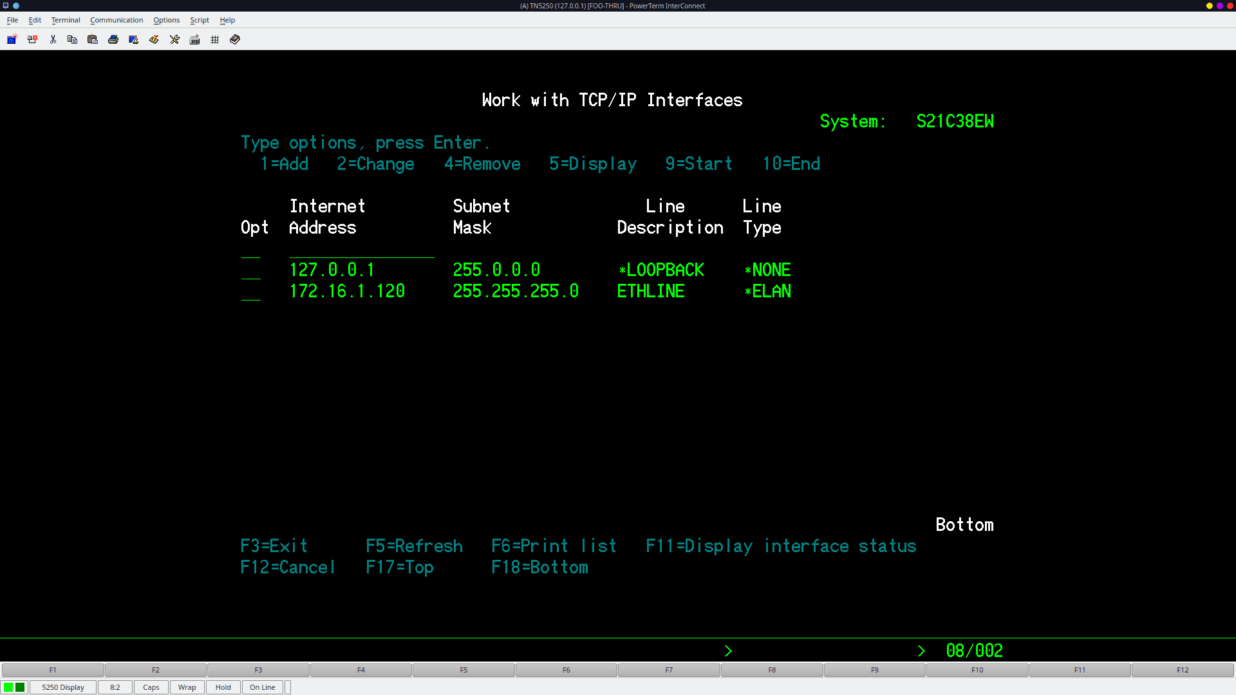Select the Cut scissors icon

click(53, 39)
